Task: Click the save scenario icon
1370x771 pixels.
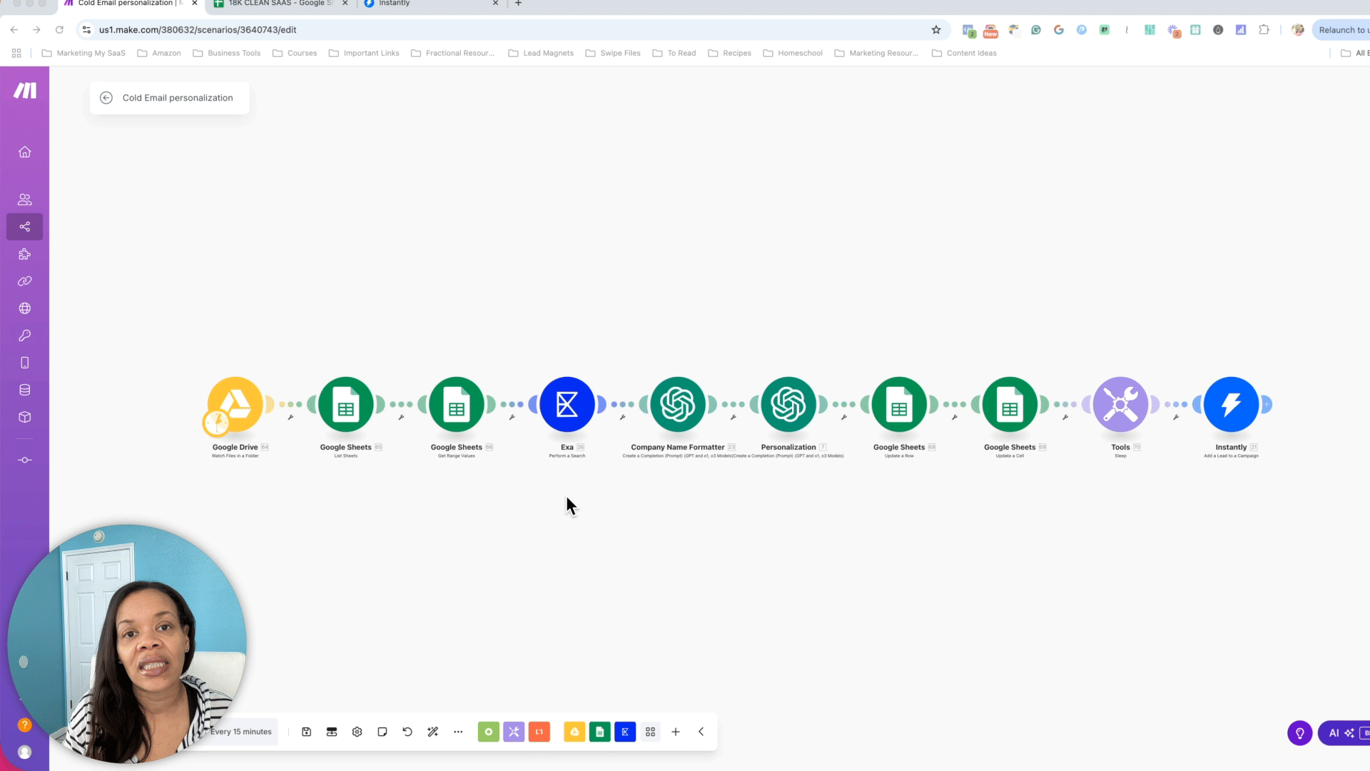Action: (306, 732)
